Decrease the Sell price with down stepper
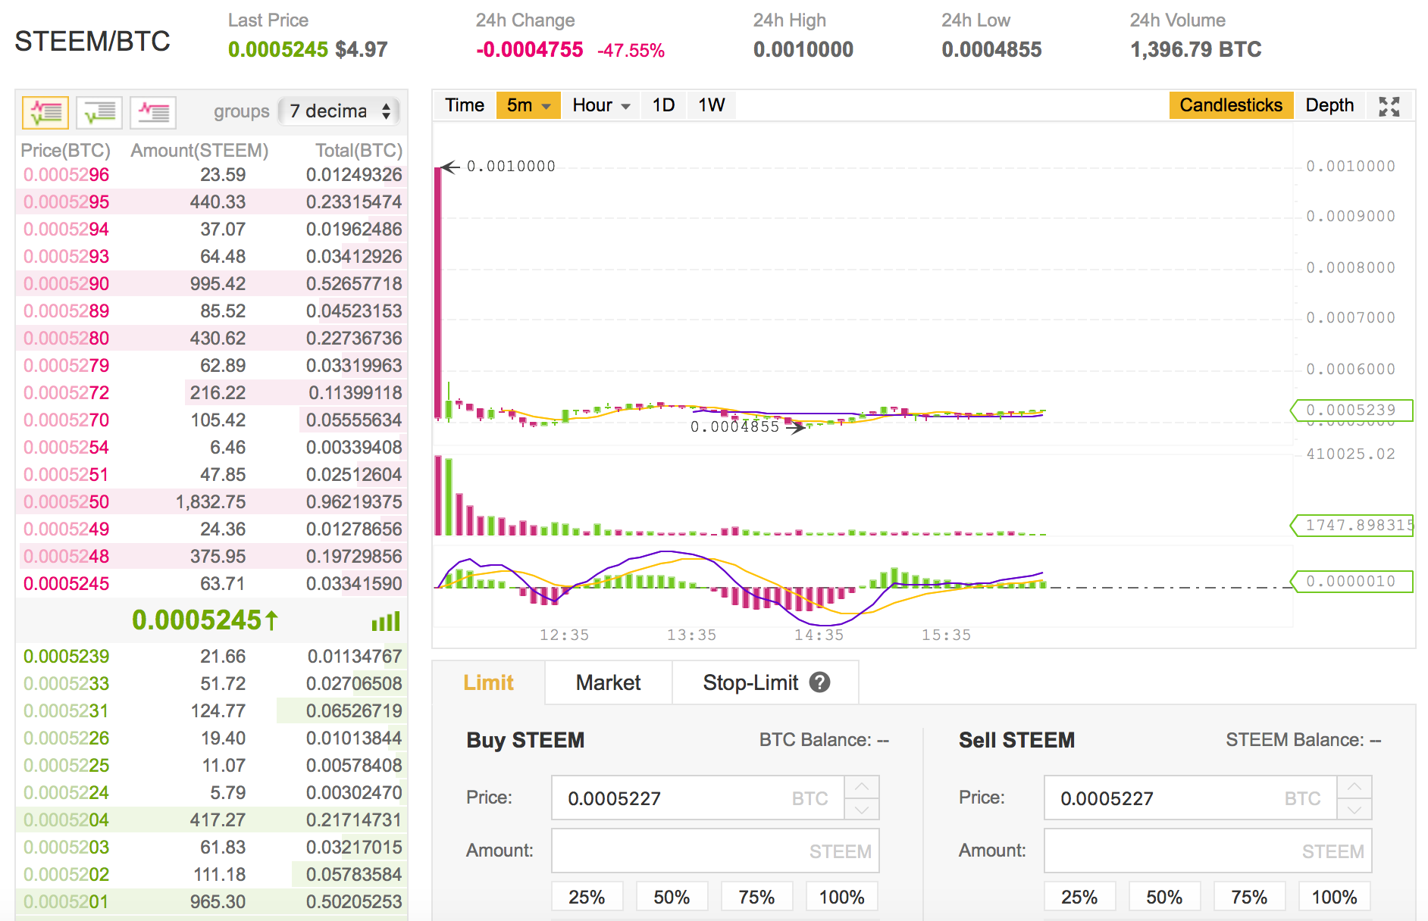The width and height of the screenshot is (1428, 921). coord(1354,809)
